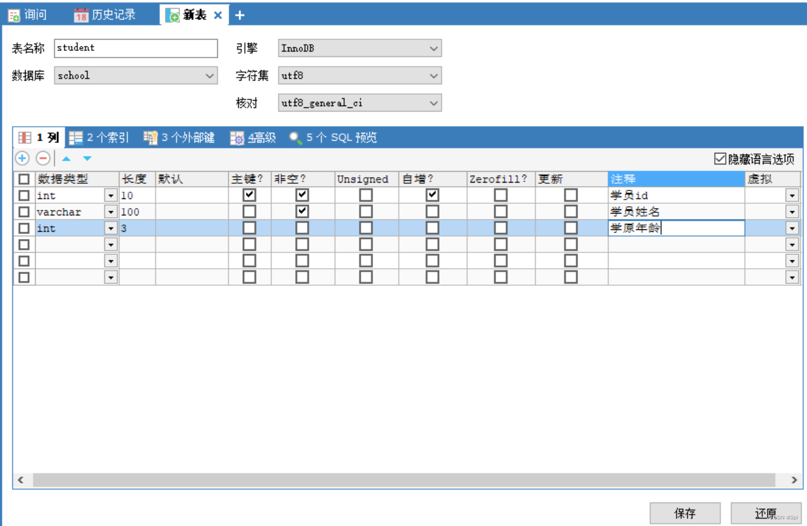Select the row checkbox of the varchar row

(24, 212)
